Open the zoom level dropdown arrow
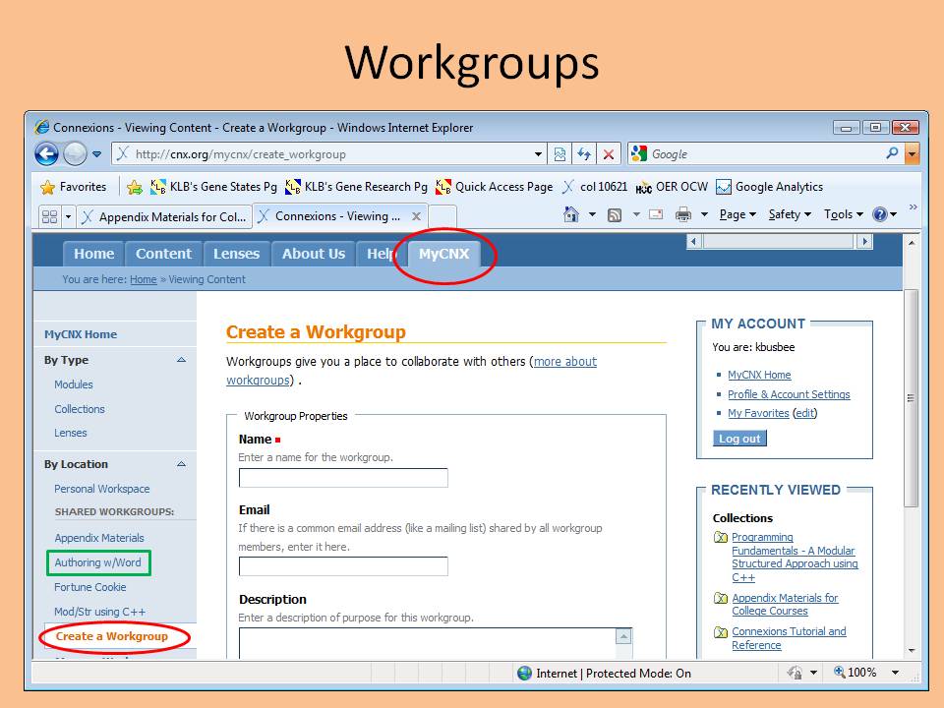This screenshot has width=944, height=708. pyautogui.click(x=895, y=673)
